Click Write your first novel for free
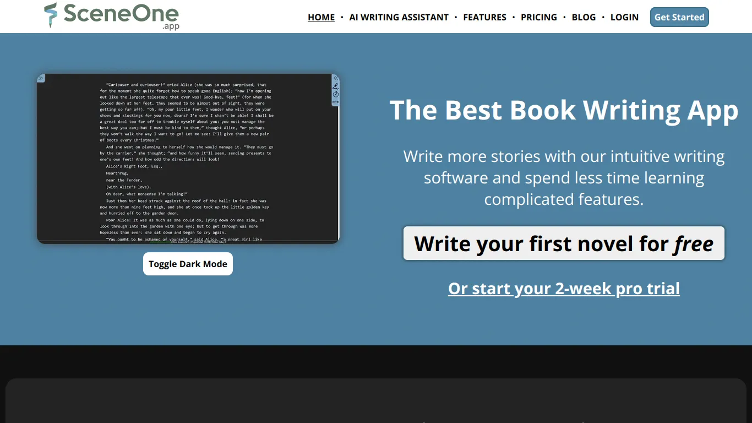The width and height of the screenshot is (752, 423). (x=564, y=243)
